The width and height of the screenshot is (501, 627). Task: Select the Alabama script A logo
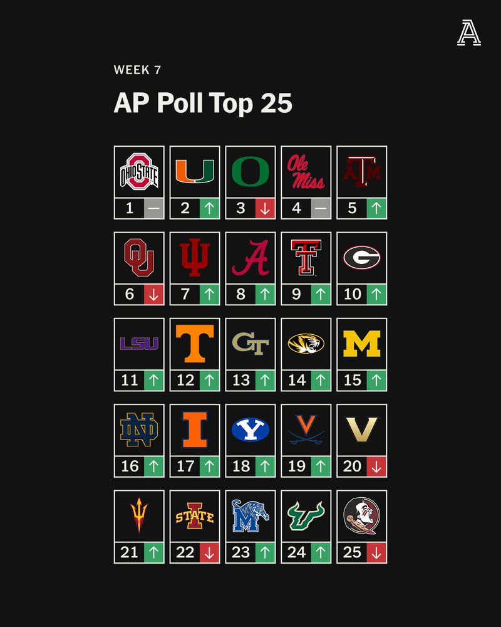coord(250,258)
